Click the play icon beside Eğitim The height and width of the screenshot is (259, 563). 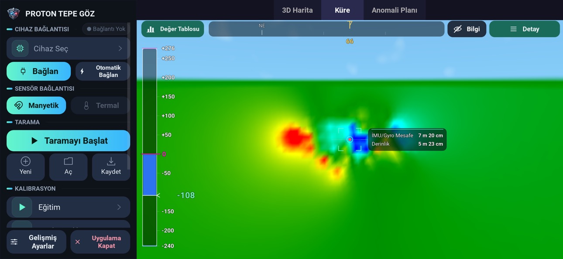pos(22,207)
